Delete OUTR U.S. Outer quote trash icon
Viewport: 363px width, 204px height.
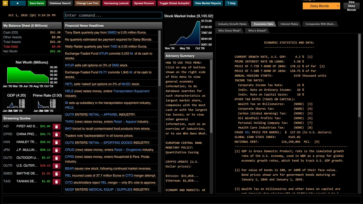point(56,166)
